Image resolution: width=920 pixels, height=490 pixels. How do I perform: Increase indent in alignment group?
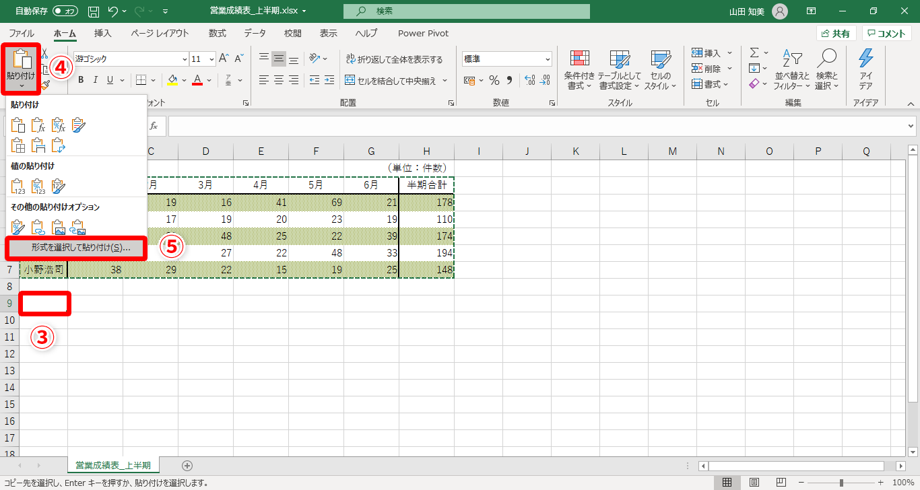coord(329,80)
